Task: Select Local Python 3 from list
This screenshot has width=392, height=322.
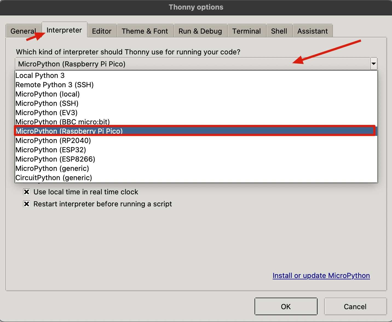Action: [40, 75]
